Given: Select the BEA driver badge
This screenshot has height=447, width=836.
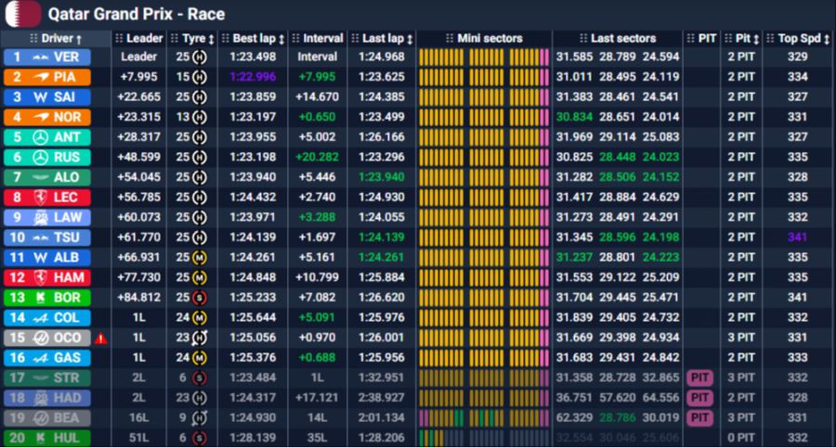Looking at the screenshot, I should pos(47,417).
